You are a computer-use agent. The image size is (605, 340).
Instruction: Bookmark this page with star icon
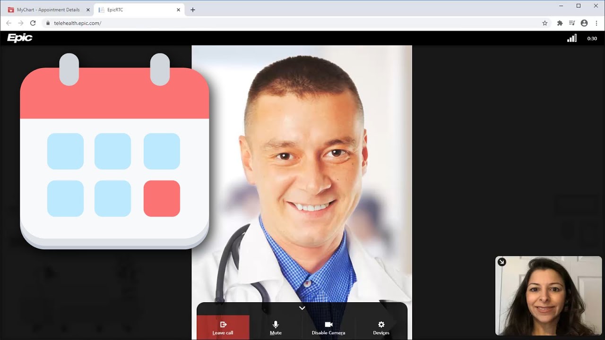point(544,23)
